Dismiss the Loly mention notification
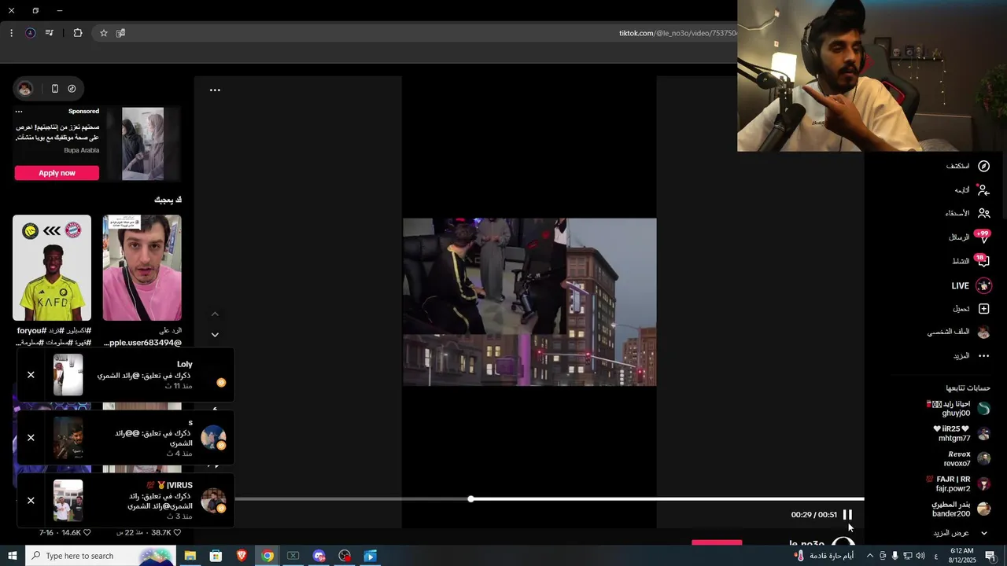 pyautogui.click(x=31, y=375)
